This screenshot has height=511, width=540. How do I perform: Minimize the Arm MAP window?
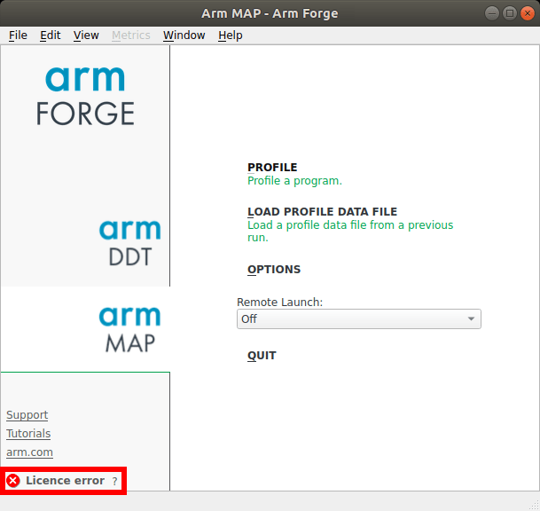pyautogui.click(x=492, y=13)
